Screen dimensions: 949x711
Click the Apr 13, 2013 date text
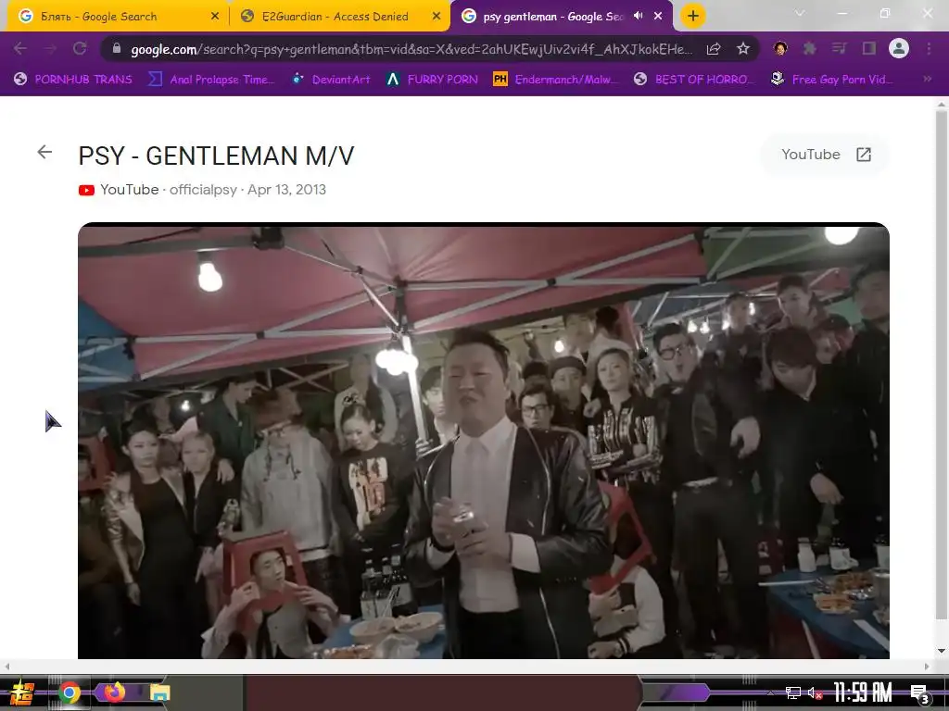click(287, 189)
